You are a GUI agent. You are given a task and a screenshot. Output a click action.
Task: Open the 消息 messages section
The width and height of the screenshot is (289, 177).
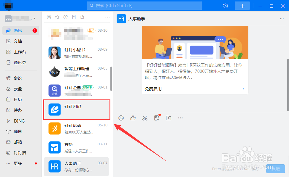pos(21,30)
